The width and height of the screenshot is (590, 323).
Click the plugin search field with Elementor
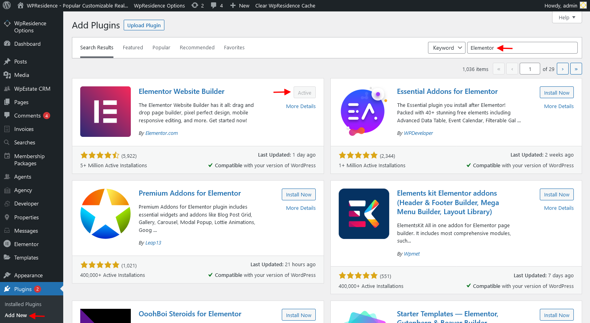point(522,48)
